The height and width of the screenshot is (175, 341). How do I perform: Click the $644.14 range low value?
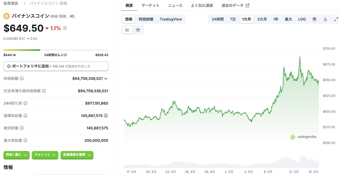[9, 55]
